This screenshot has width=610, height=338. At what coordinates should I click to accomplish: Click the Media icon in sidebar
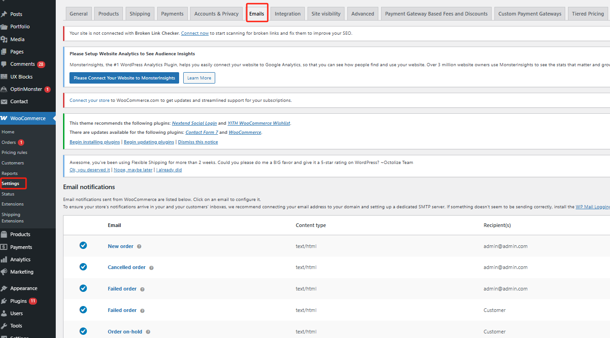4,39
